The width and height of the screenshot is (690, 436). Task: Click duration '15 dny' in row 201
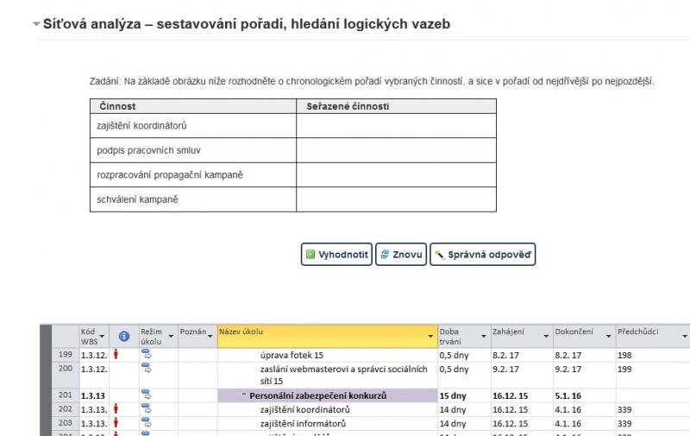453,396
